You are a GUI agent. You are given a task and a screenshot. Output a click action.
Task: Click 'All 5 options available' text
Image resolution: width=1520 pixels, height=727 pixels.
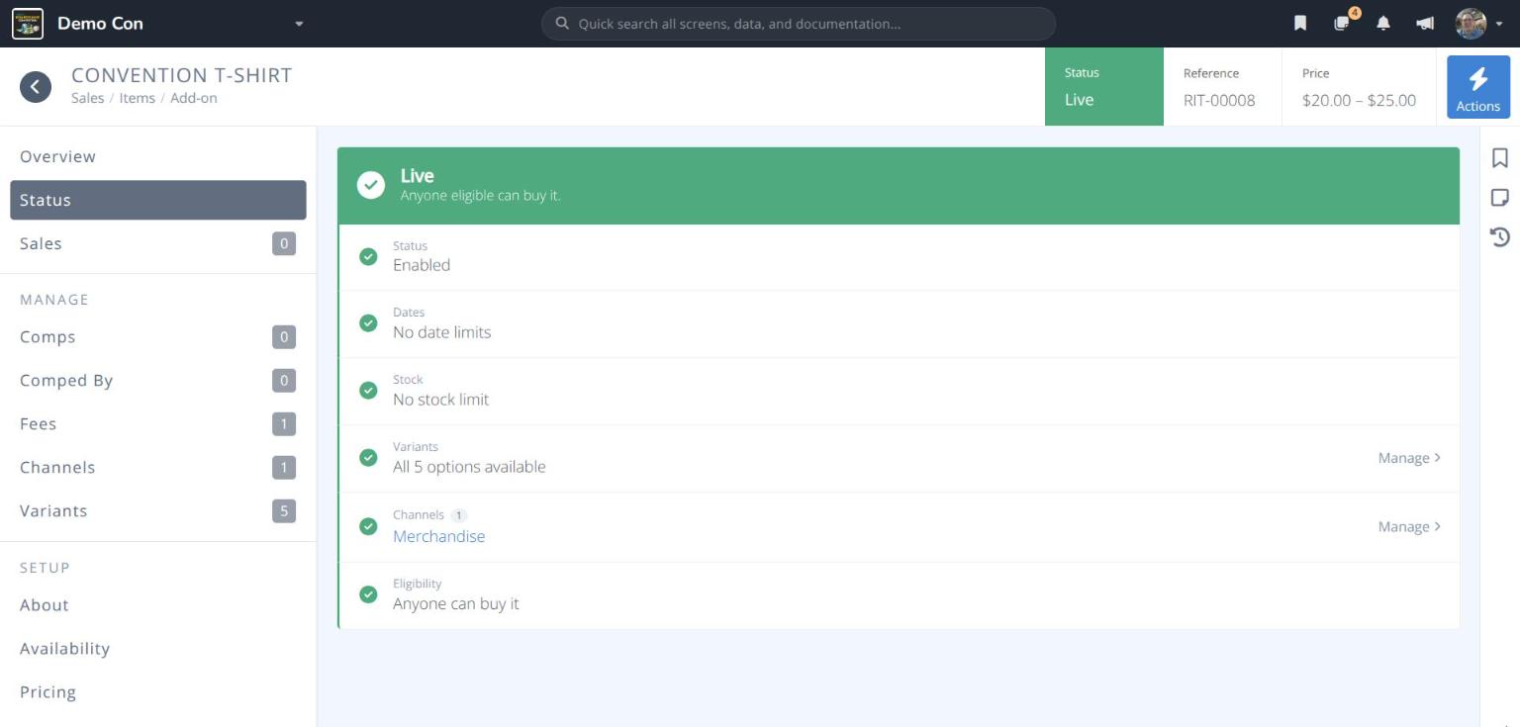[x=469, y=467]
